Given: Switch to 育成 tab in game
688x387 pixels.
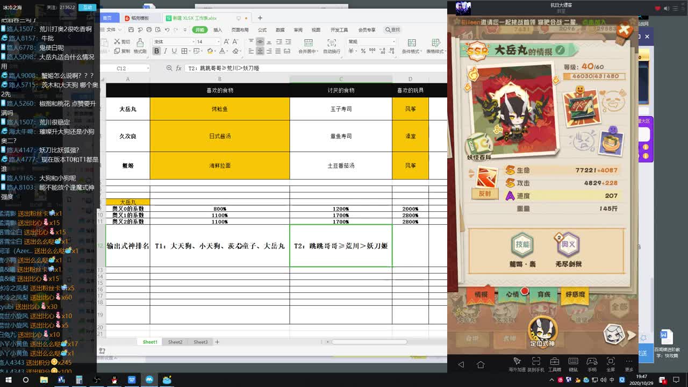Looking at the screenshot, I should (543, 295).
